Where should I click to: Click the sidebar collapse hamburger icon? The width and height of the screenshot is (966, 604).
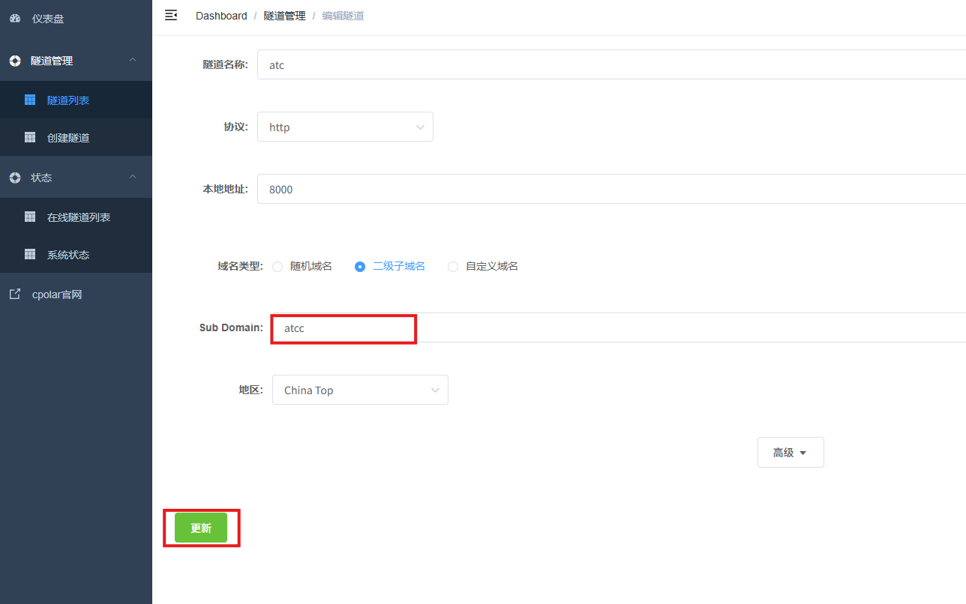[x=171, y=15]
